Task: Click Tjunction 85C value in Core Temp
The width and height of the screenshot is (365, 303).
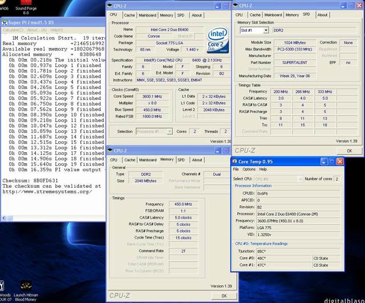Action: (x=298, y=251)
